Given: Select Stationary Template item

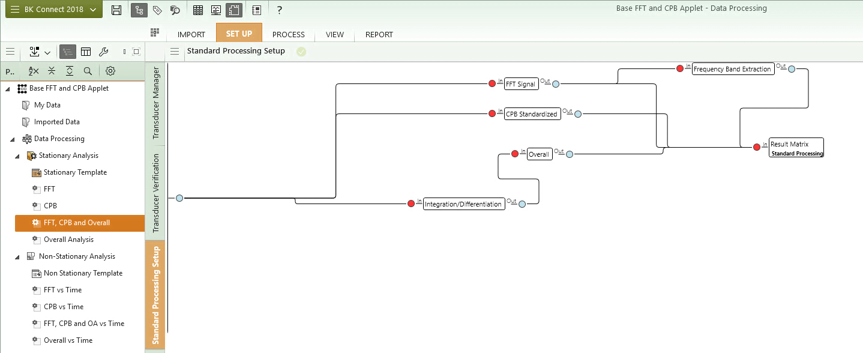Looking at the screenshot, I should click(x=75, y=172).
